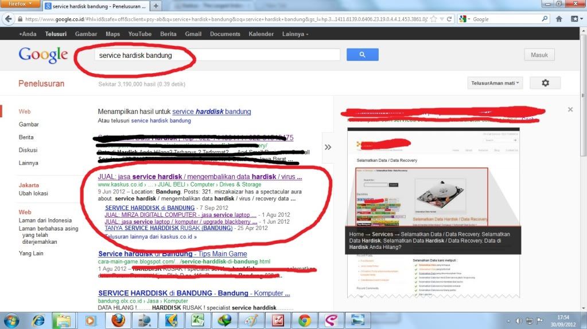Click the magnifier in the Firefox search box

tap(545, 19)
